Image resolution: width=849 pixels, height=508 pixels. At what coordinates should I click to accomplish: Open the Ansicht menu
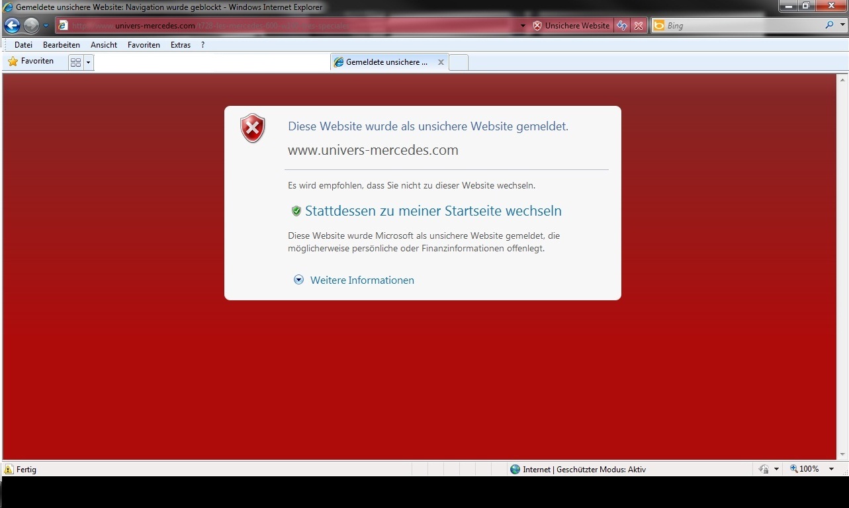point(104,45)
